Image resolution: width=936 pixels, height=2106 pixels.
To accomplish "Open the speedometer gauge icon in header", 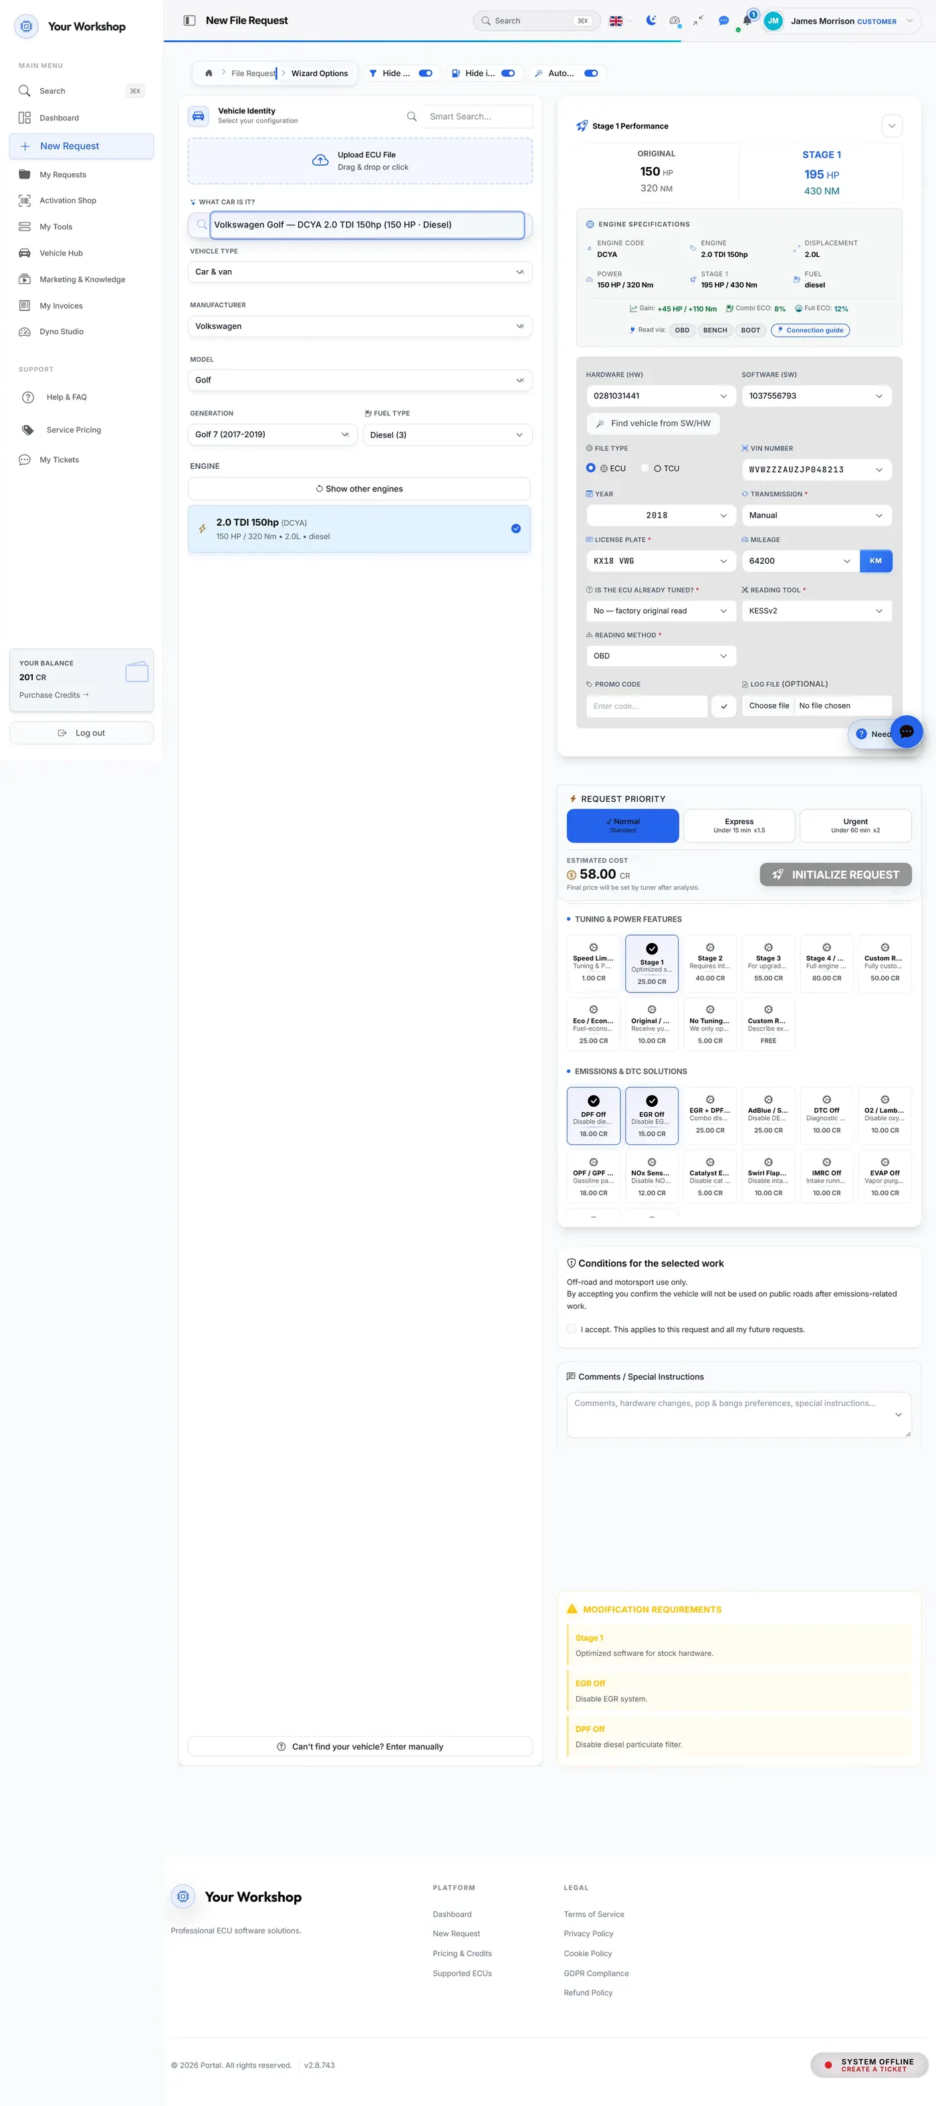I will coord(675,21).
